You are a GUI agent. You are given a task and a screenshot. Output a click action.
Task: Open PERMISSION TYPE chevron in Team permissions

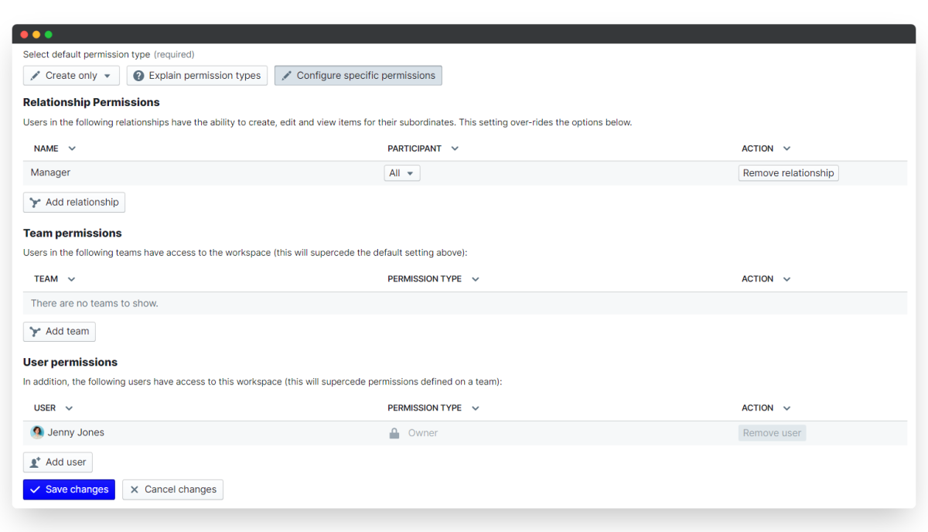click(x=475, y=279)
